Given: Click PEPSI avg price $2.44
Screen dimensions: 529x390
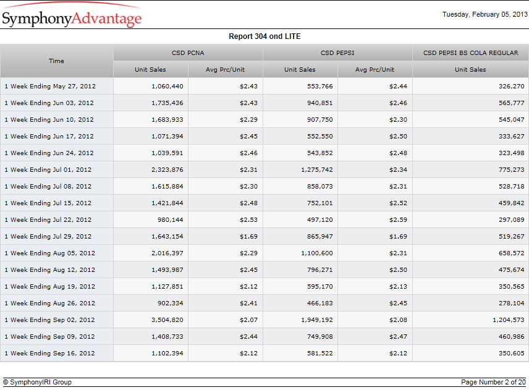Looking at the screenshot, I should tap(398, 87).
